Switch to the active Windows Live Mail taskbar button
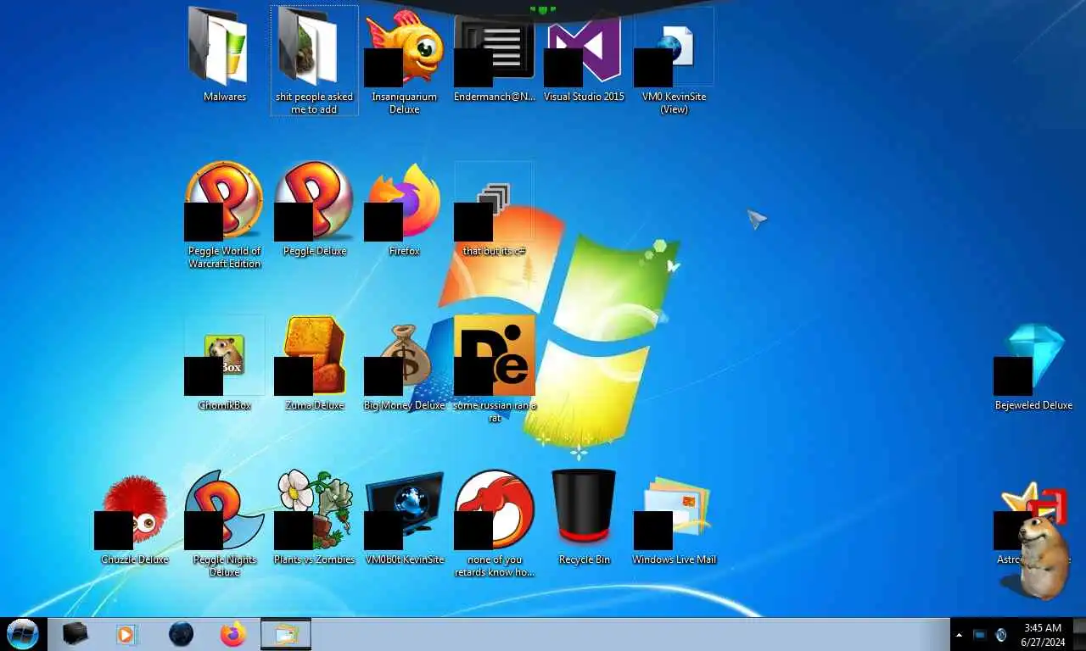This screenshot has height=651, width=1086. (x=286, y=633)
